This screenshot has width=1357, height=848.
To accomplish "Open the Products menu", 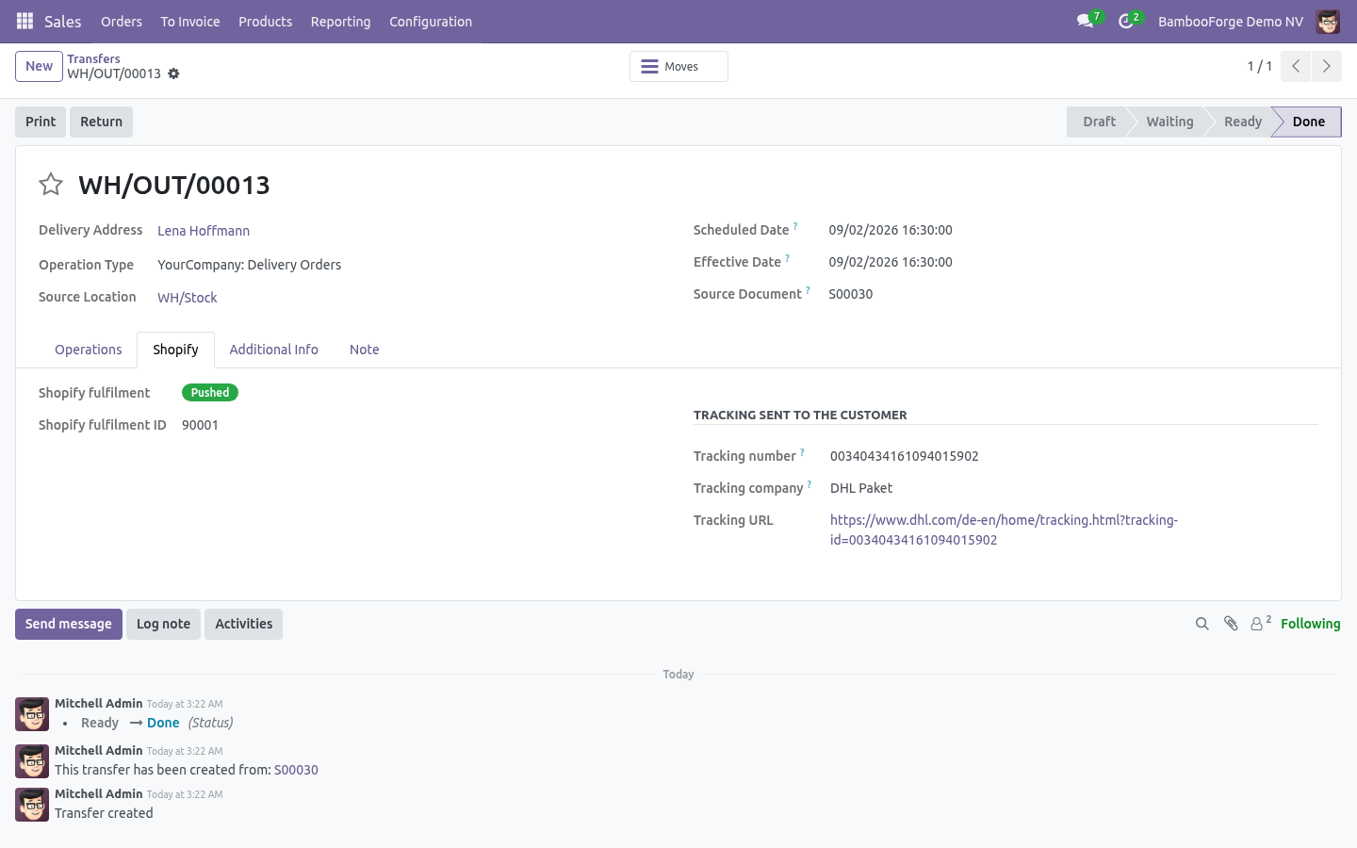I will click(x=265, y=22).
